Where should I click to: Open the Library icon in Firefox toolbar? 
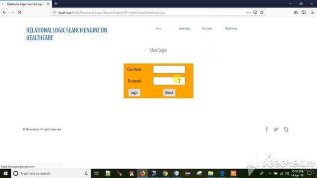coord(296,12)
